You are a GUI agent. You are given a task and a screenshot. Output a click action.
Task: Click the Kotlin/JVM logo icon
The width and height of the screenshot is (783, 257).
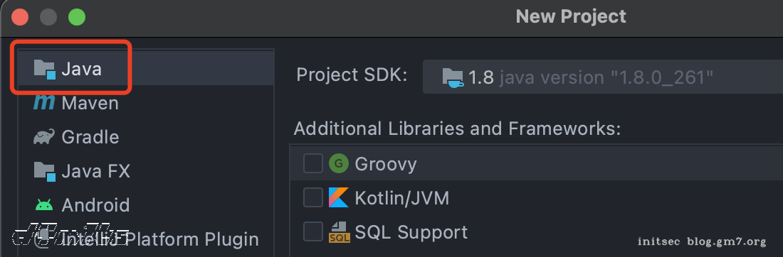point(338,198)
